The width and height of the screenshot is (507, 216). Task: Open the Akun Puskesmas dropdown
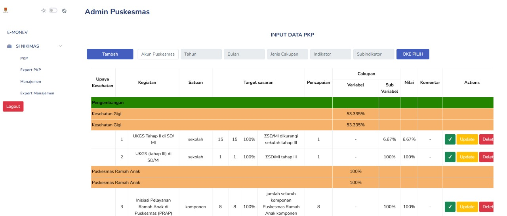coord(158,54)
